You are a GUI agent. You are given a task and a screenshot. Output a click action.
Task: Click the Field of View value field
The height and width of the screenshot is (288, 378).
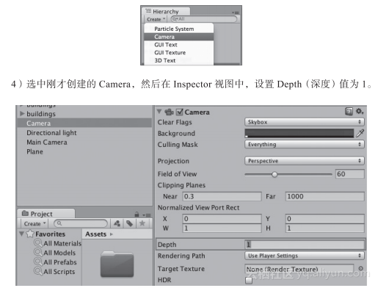(x=349, y=174)
